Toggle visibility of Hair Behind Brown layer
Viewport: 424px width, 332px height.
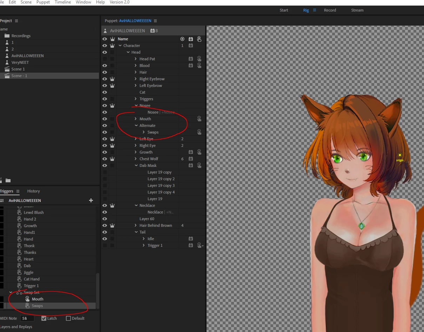[x=105, y=225]
